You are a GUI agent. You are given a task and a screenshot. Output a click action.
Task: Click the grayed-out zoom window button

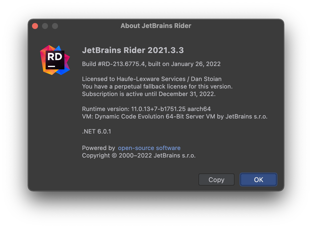55,26
